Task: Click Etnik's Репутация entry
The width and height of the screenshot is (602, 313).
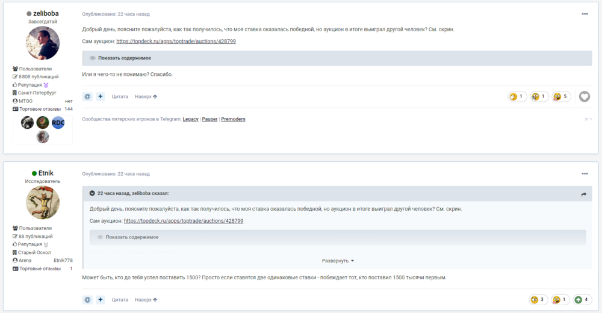Action: click(x=30, y=244)
